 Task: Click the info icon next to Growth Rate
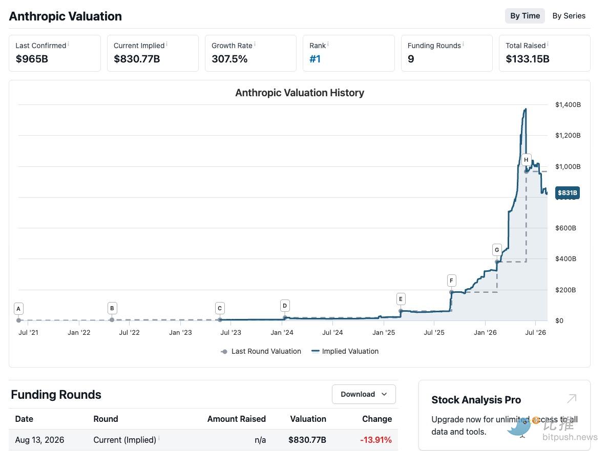(255, 44)
